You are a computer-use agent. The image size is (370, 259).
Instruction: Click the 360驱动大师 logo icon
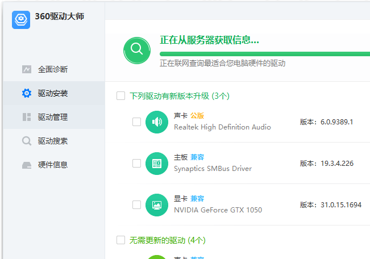[21, 20]
